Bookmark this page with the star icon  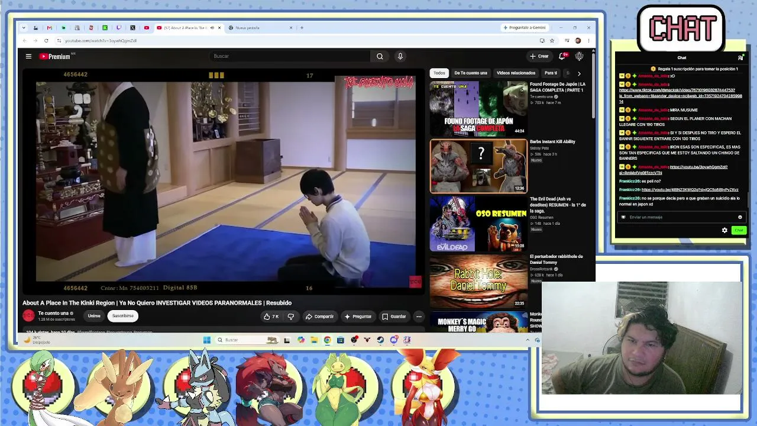pos(552,41)
